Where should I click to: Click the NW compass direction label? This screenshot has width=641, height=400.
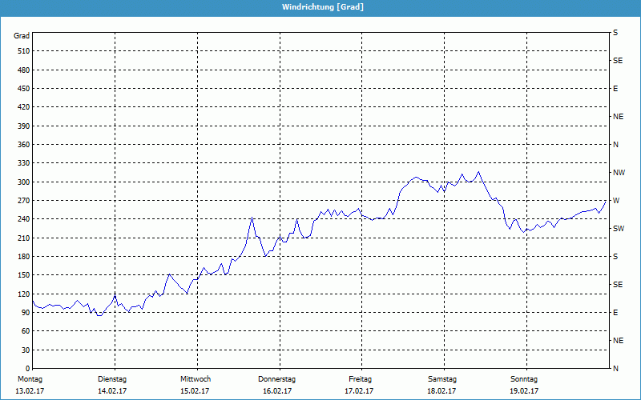pos(619,173)
